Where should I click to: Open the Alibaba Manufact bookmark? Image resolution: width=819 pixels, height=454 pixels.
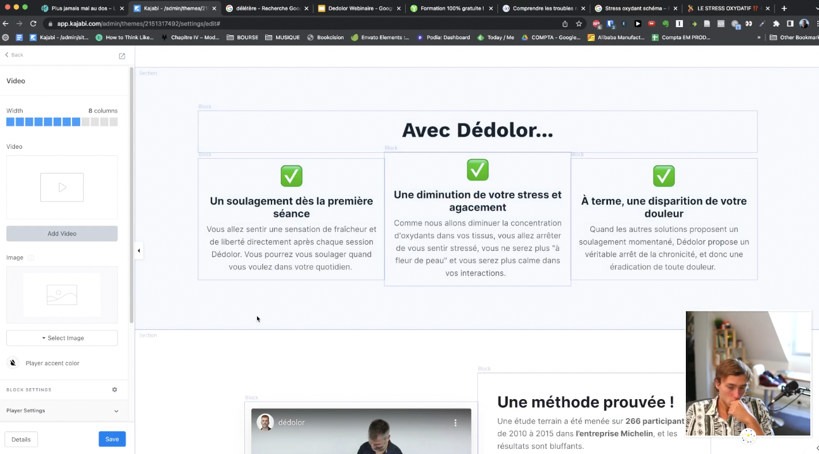pos(616,37)
